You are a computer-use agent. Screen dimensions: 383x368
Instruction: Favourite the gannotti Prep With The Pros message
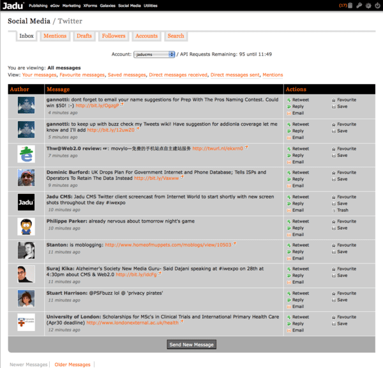click(x=343, y=99)
